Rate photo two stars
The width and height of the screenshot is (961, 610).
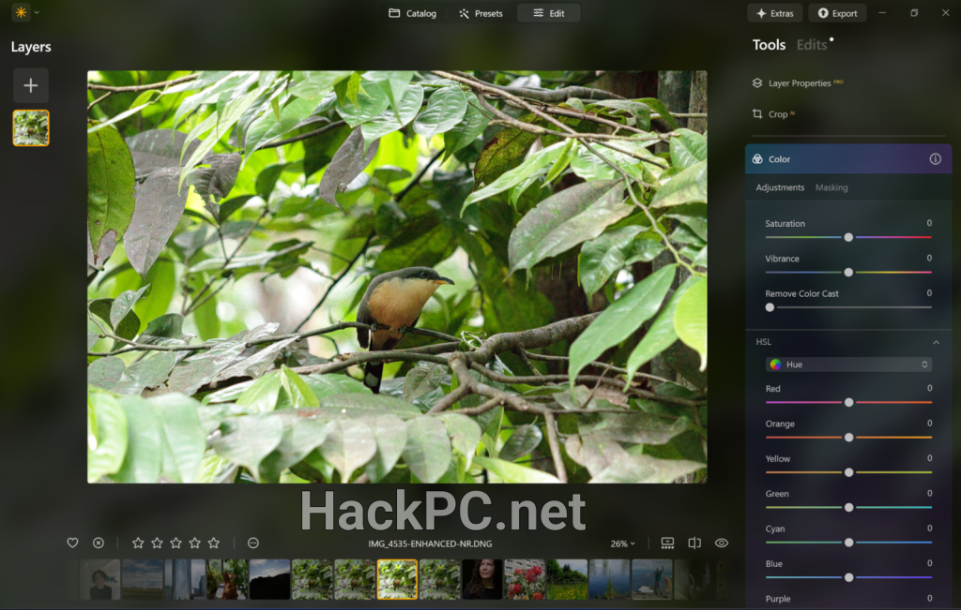coord(157,543)
